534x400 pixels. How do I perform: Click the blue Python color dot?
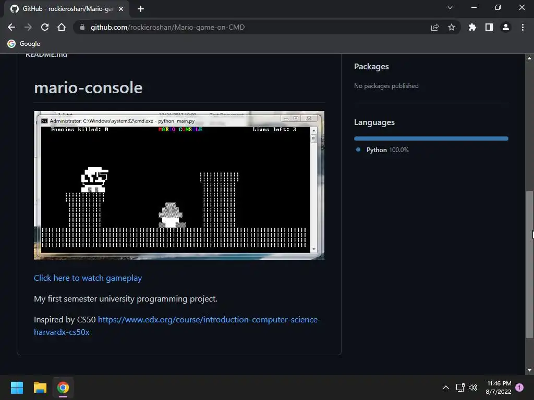358,149
